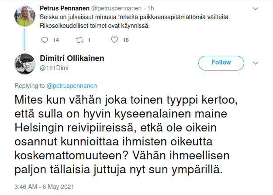Viewport: 273px width, 195px height.
Task: Like the tweet with the heart icon
Action: tap(114, 40)
